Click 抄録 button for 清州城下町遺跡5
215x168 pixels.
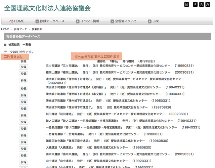pos(24,102)
